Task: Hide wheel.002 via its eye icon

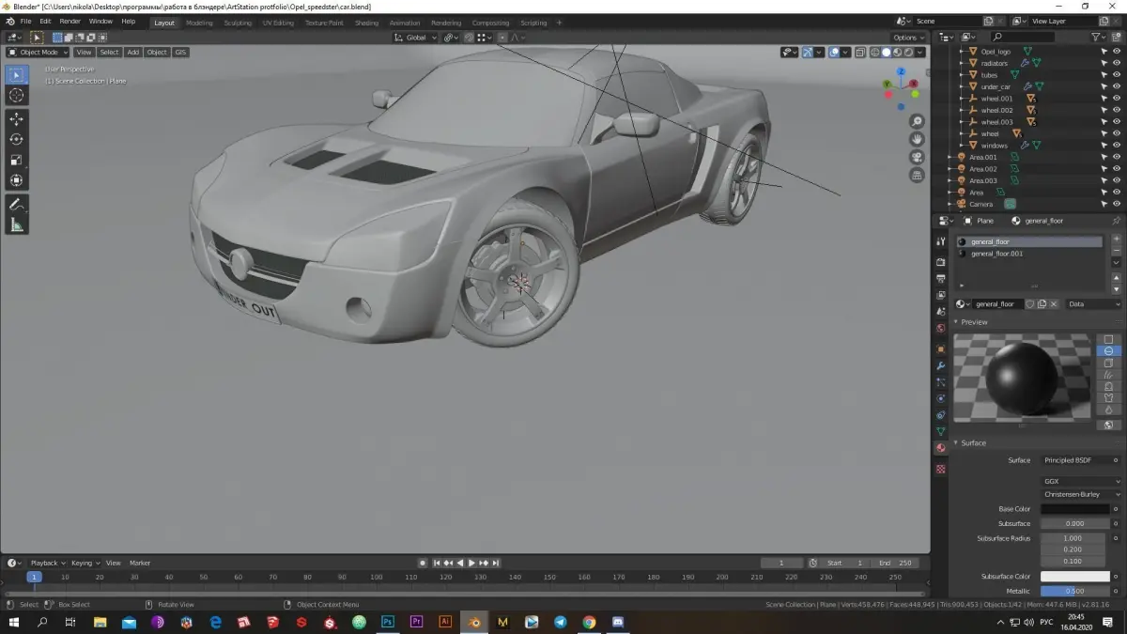Action: coord(1117,110)
